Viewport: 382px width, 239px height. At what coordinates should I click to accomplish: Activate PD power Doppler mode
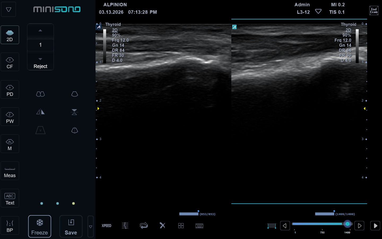tap(10, 90)
